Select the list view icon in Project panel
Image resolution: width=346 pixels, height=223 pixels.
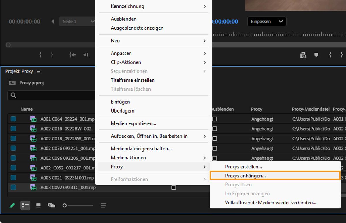pos(25,205)
